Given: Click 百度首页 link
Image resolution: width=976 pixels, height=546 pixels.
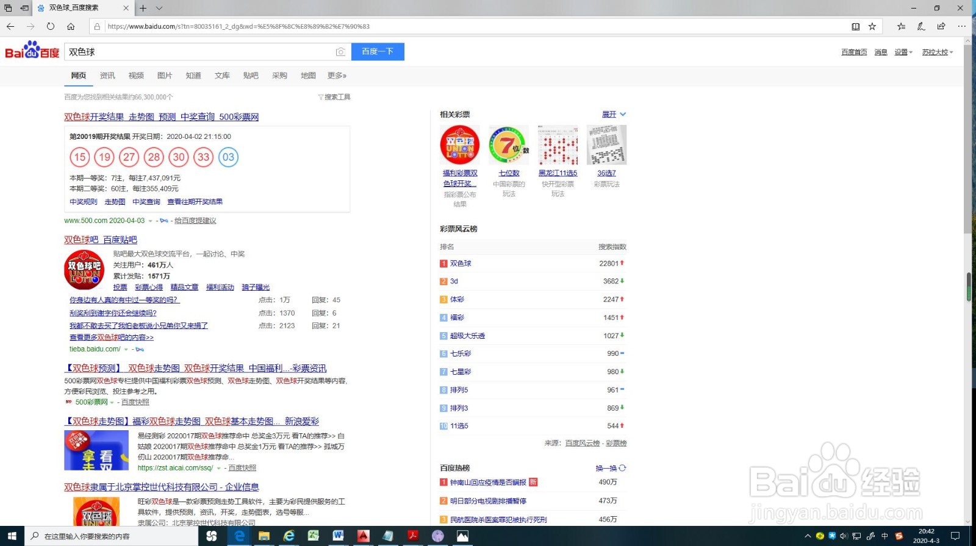Looking at the screenshot, I should tap(854, 52).
